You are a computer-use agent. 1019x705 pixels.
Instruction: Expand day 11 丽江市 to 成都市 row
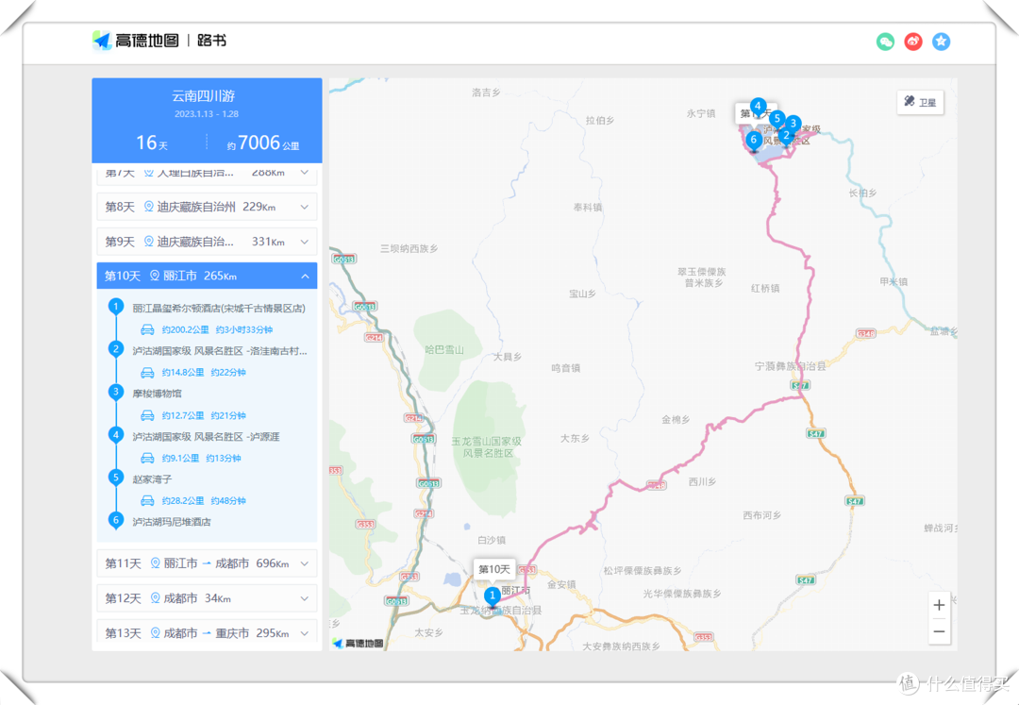tap(207, 563)
